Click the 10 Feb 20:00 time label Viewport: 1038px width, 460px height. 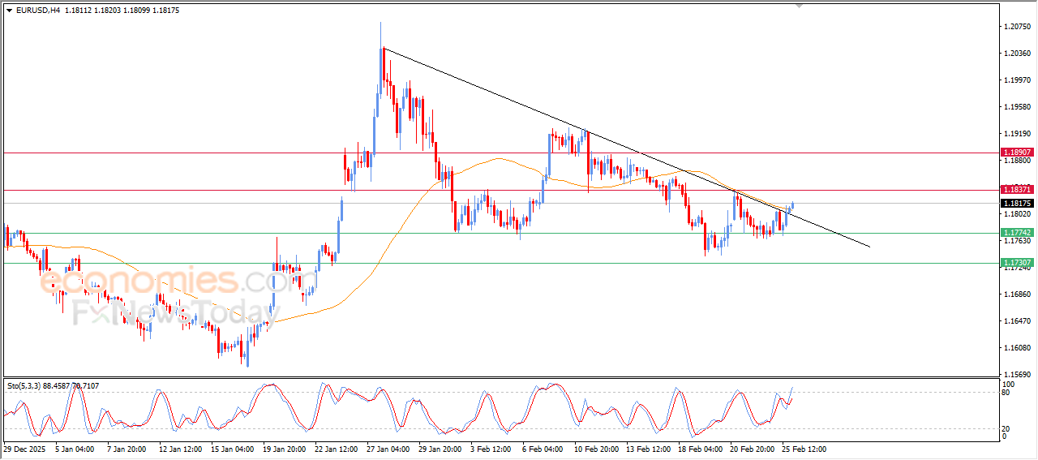pos(597,449)
